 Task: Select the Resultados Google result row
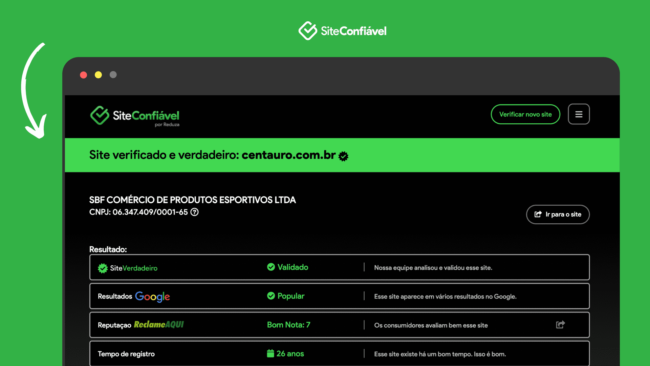(339, 296)
